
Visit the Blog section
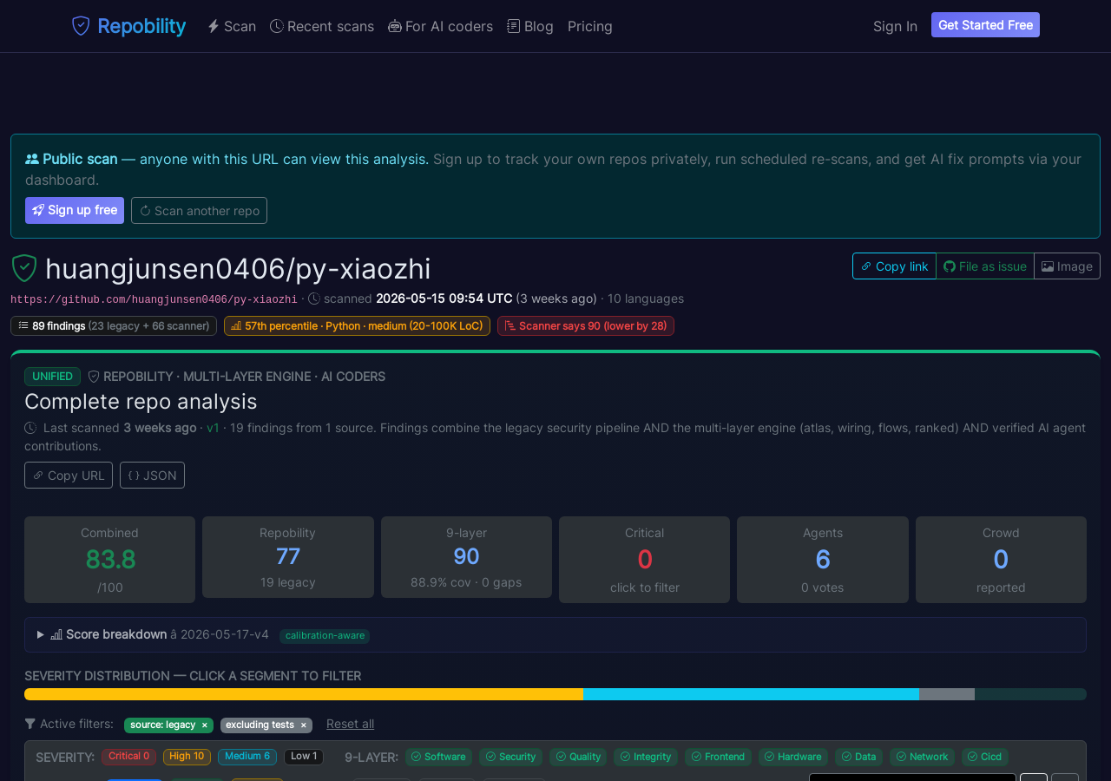[530, 26]
